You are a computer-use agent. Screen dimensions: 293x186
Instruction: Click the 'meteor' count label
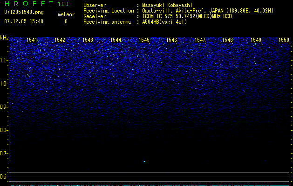click(x=66, y=14)
